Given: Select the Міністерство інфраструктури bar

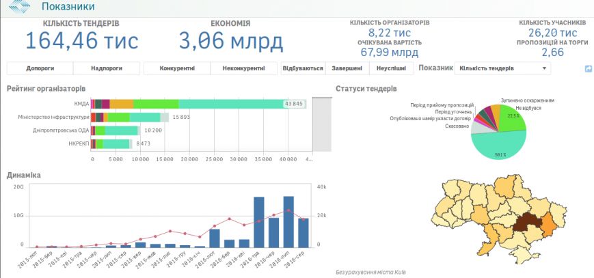Looking at the screenshot, I should tap(130, 117).
